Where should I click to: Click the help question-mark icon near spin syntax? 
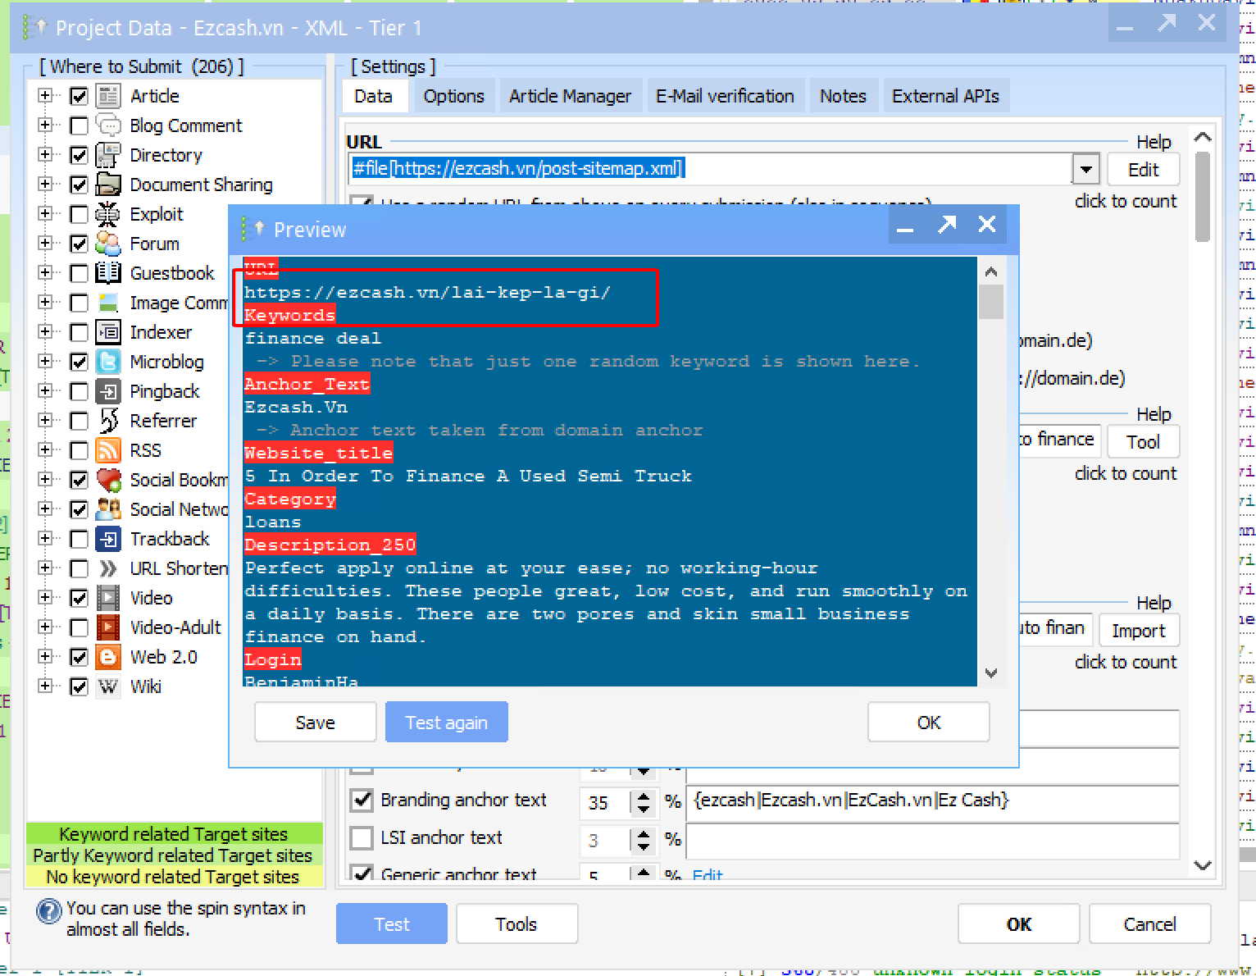pyautogui.click(x=49, y=911)
